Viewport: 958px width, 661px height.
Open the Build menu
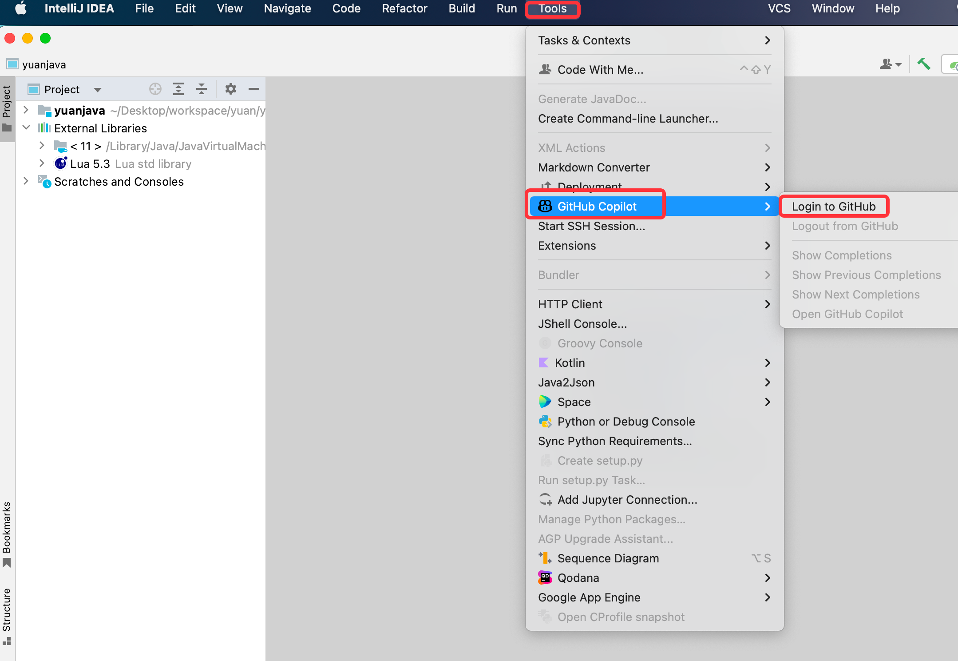[x=461, y=8]
